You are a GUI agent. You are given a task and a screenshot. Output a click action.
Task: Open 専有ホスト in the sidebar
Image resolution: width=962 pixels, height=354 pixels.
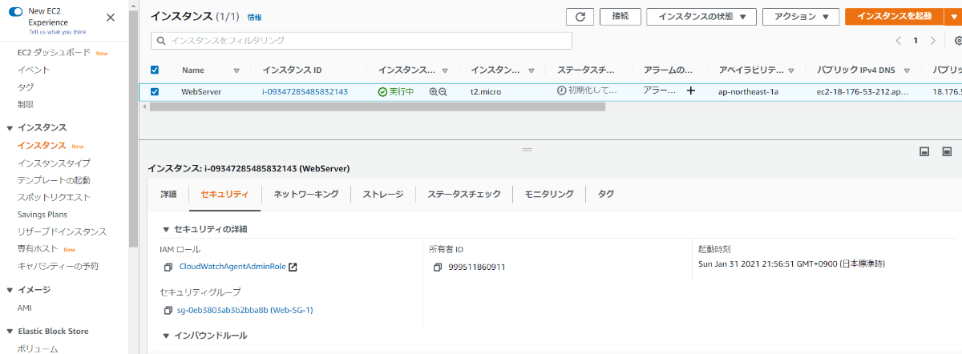click(38, 249)
